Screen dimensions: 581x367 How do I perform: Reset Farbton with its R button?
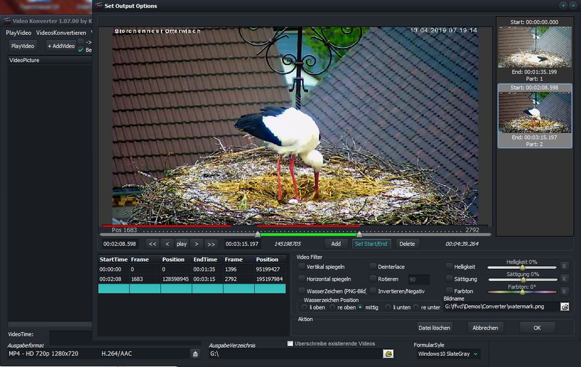(564, 291)
